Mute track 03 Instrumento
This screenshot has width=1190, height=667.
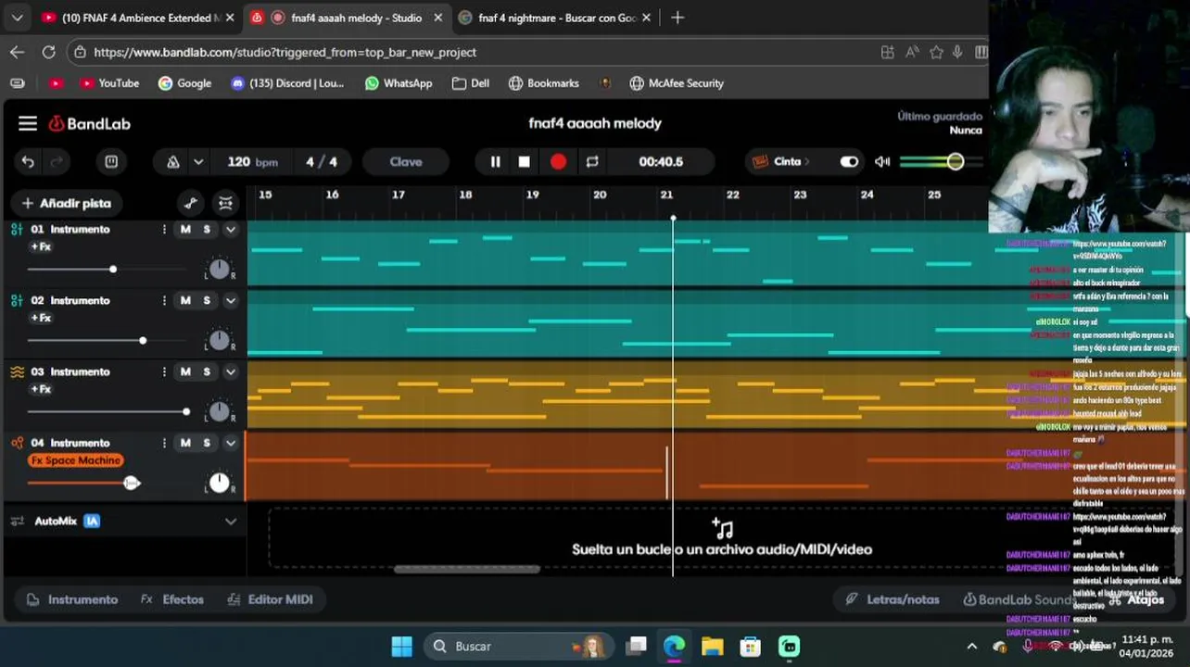[x=185, y=371]
